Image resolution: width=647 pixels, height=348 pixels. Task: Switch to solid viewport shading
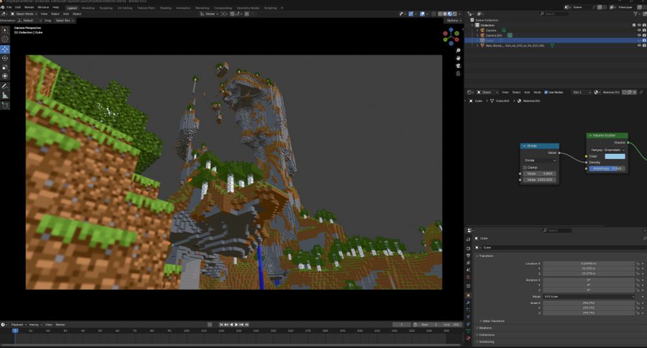coord(445,14)
